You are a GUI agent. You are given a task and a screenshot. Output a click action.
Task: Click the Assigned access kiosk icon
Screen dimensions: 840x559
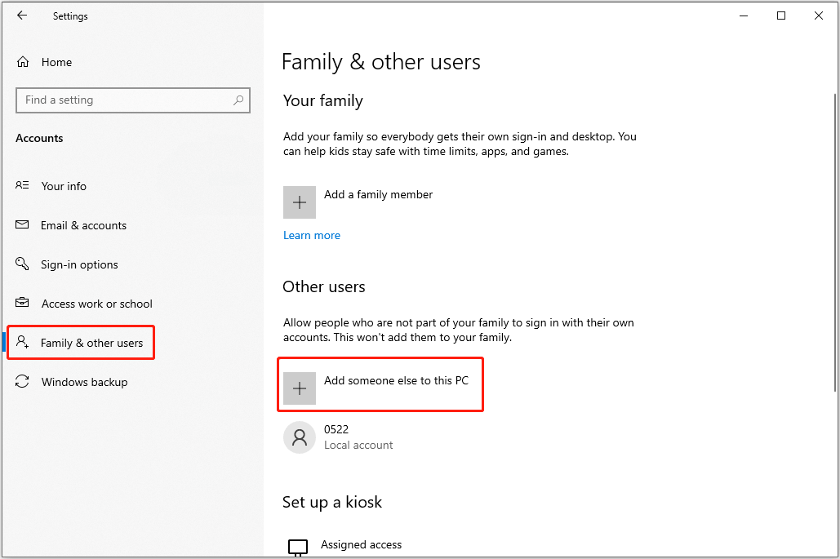tap(298, 544)
